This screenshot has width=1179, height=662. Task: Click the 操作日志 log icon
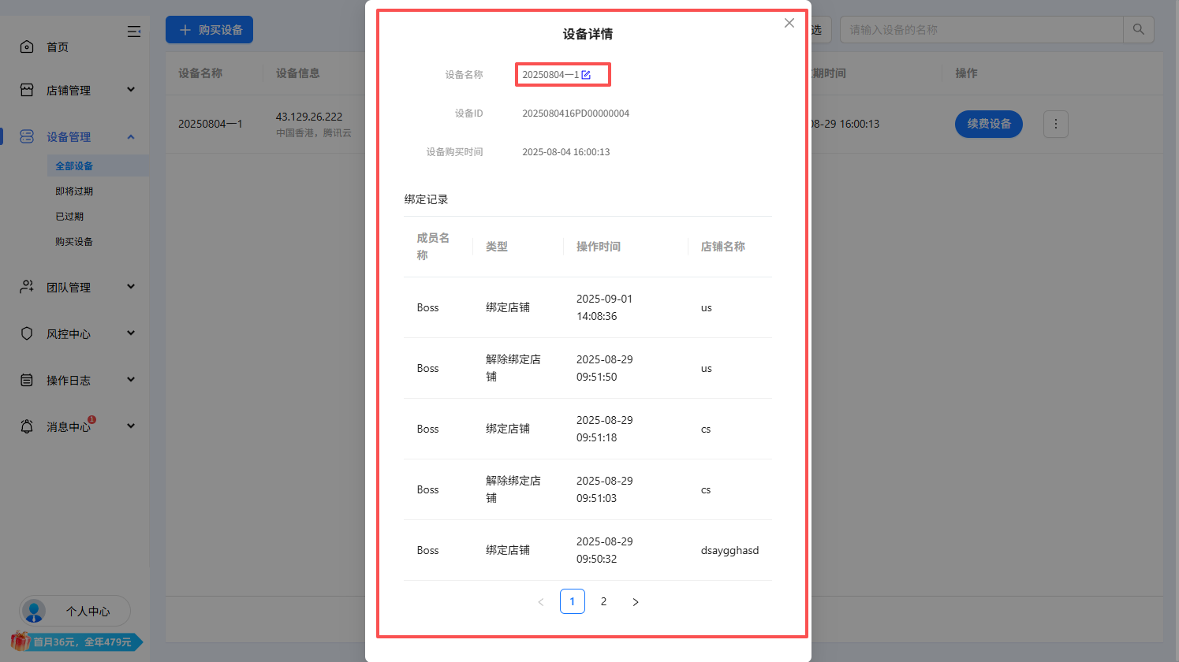pyautogui.click(x=26, y=379)
